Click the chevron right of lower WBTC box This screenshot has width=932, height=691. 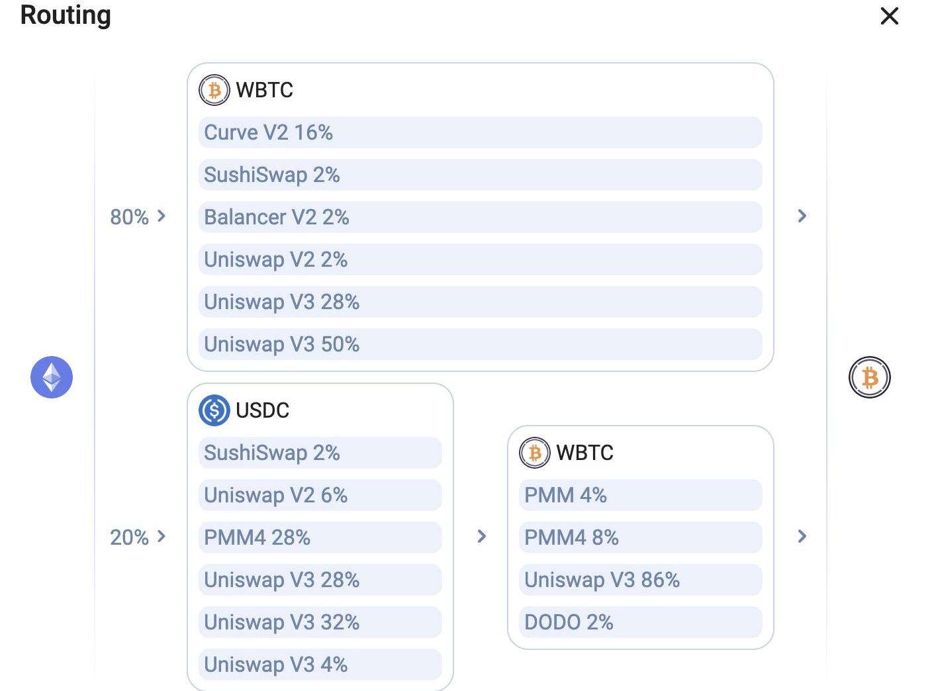[x=802, y=537]
